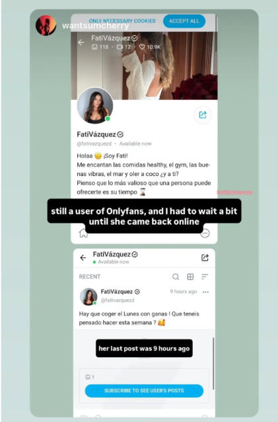Screen dimensions: 278x422
Task: Click the 9 hours ago timestamp
Action: click(x=184, y=292)
